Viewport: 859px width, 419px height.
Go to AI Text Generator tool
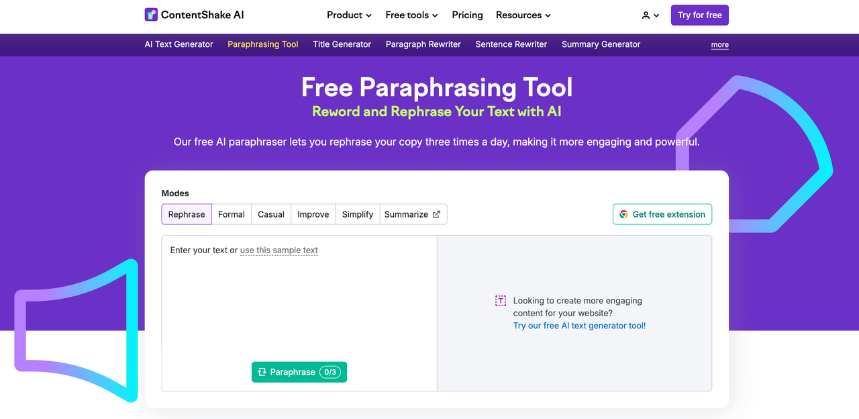click(179, 44)
